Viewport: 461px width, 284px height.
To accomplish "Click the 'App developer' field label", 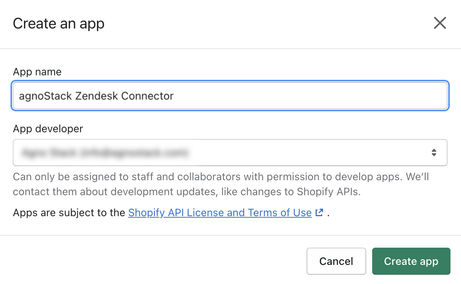I will (x=48, y=129).
